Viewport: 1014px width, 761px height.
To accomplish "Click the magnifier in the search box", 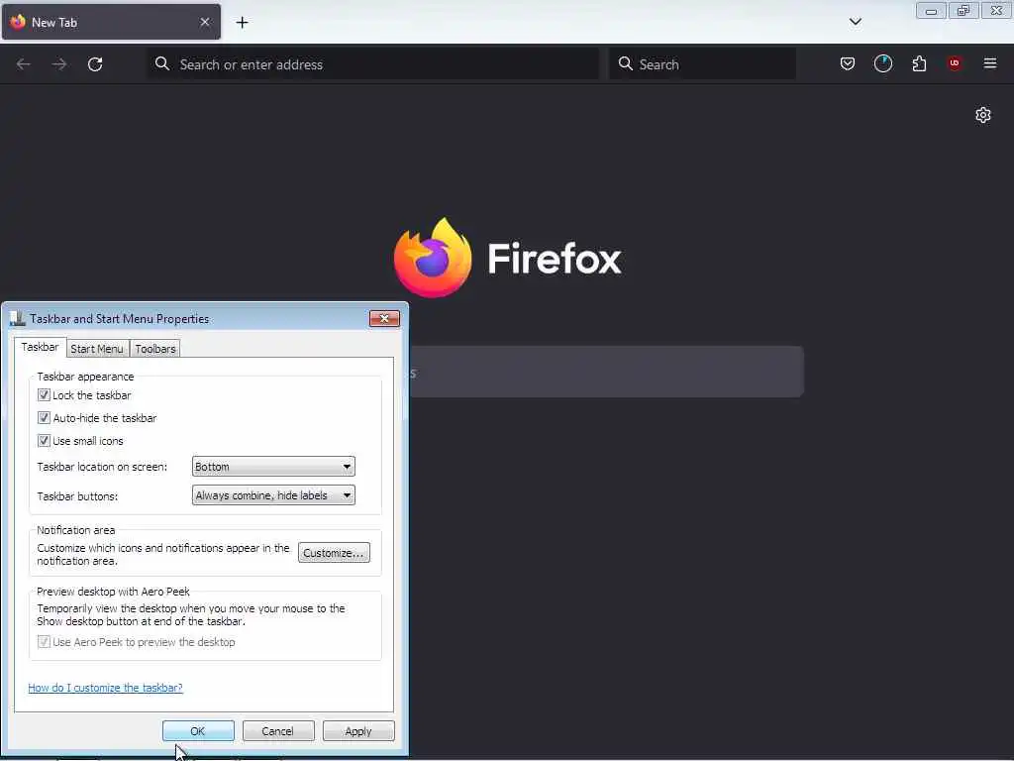I will click(626, 63).
